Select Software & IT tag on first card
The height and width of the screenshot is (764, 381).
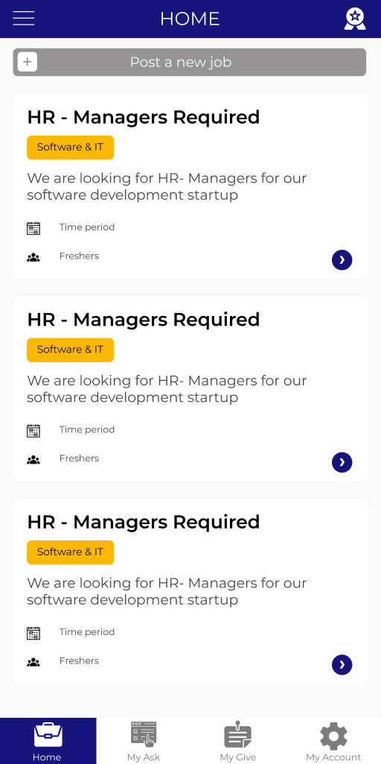tap(70, 147)
